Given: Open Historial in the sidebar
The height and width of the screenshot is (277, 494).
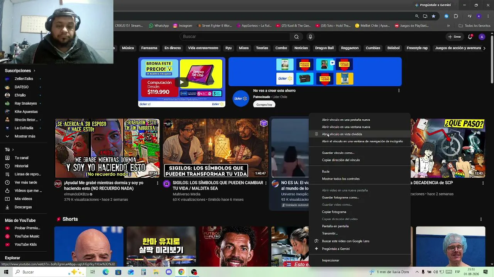Looking at the screenshot, I should click(21, 166).
